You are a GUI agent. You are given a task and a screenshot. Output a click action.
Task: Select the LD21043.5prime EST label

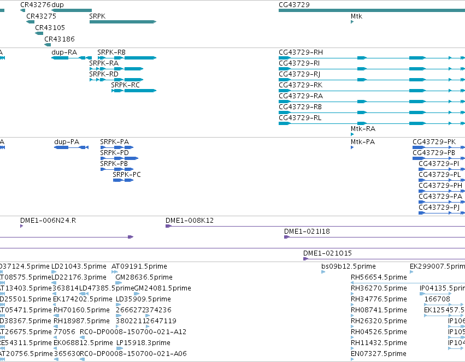pyautogui.click(x=79, y=266)
